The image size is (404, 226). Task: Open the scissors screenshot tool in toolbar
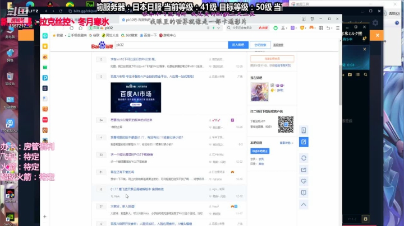(283, 28)
